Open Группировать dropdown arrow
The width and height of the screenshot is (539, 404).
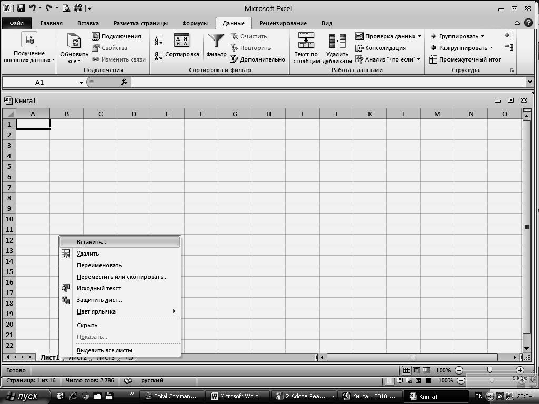(x=482, y=36)
